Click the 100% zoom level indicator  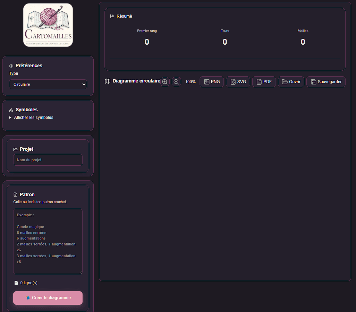(x=190, y=82)
